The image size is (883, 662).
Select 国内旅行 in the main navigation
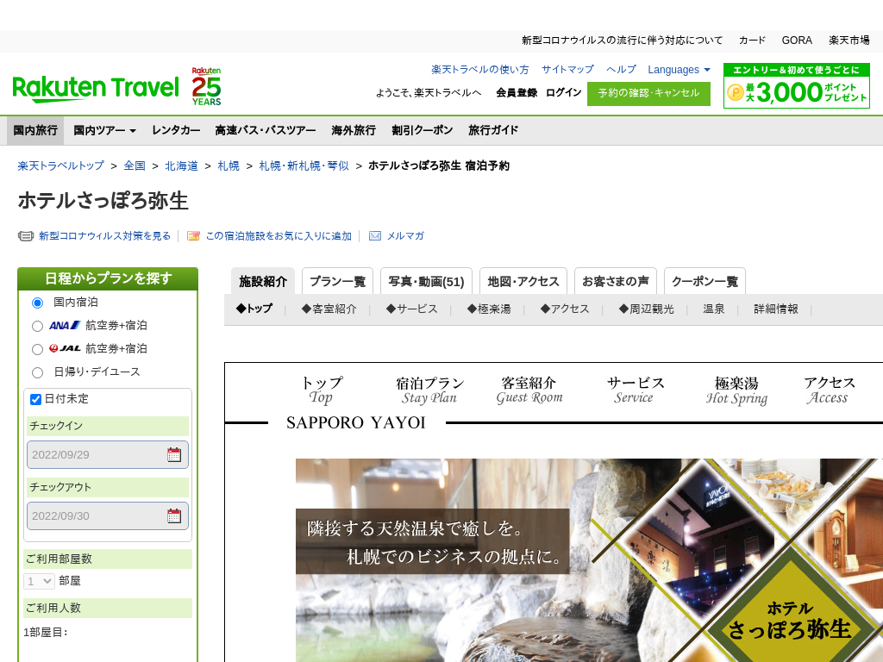(x=35, y=130)
